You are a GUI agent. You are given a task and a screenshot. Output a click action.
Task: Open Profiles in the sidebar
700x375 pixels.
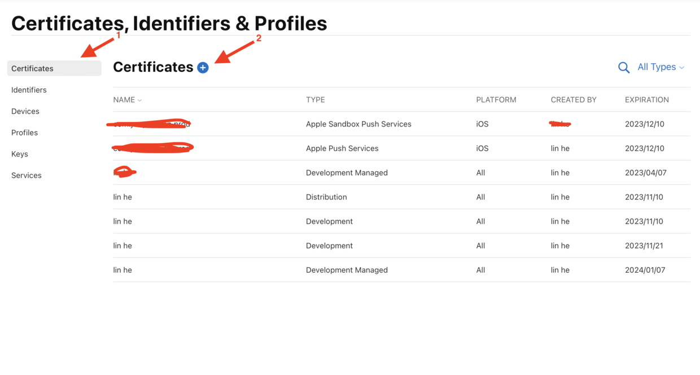click(25, 133)
